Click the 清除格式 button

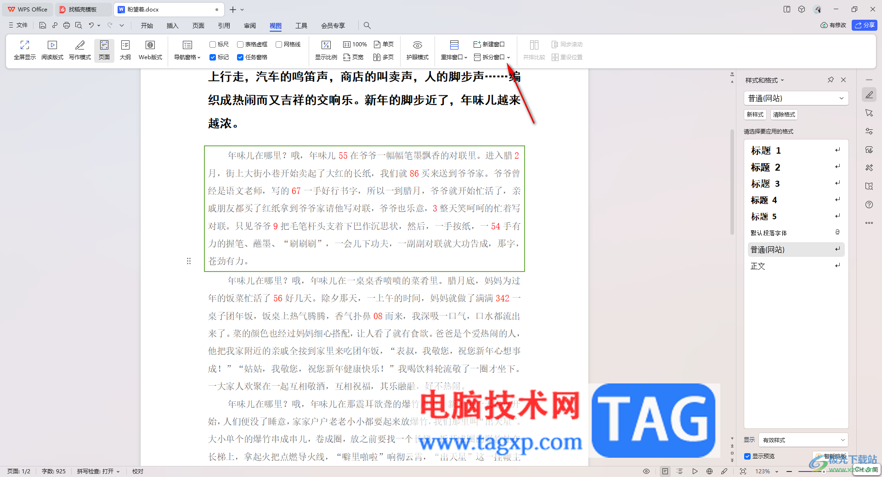pyautogui.click(x=784, y=115)
